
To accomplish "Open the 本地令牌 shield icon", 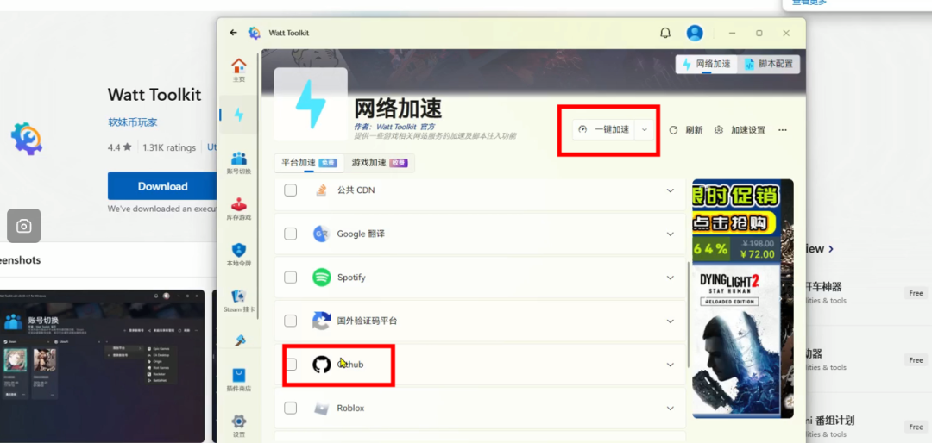I will [x=238, y=255].
